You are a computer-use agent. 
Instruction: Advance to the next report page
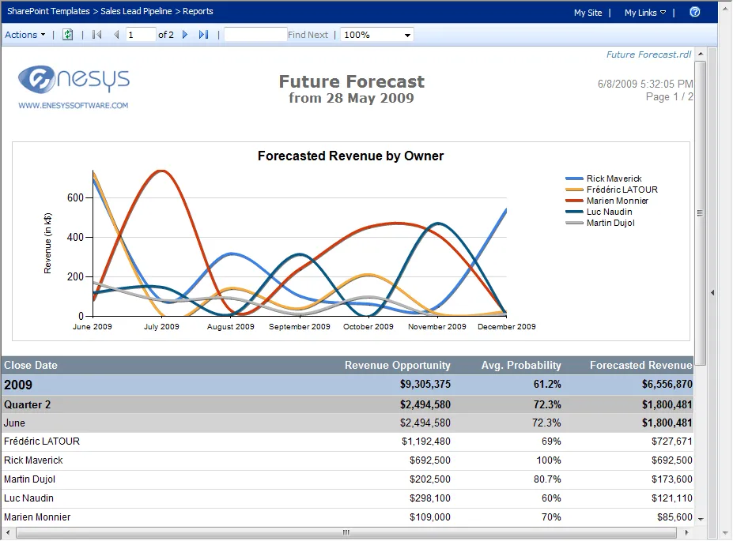pos(185,35)
